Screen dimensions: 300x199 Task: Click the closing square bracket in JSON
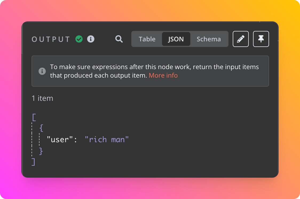(x=33, y=162)
